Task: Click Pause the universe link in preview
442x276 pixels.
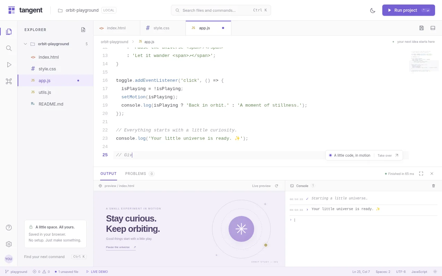Action: click(121, 247)
